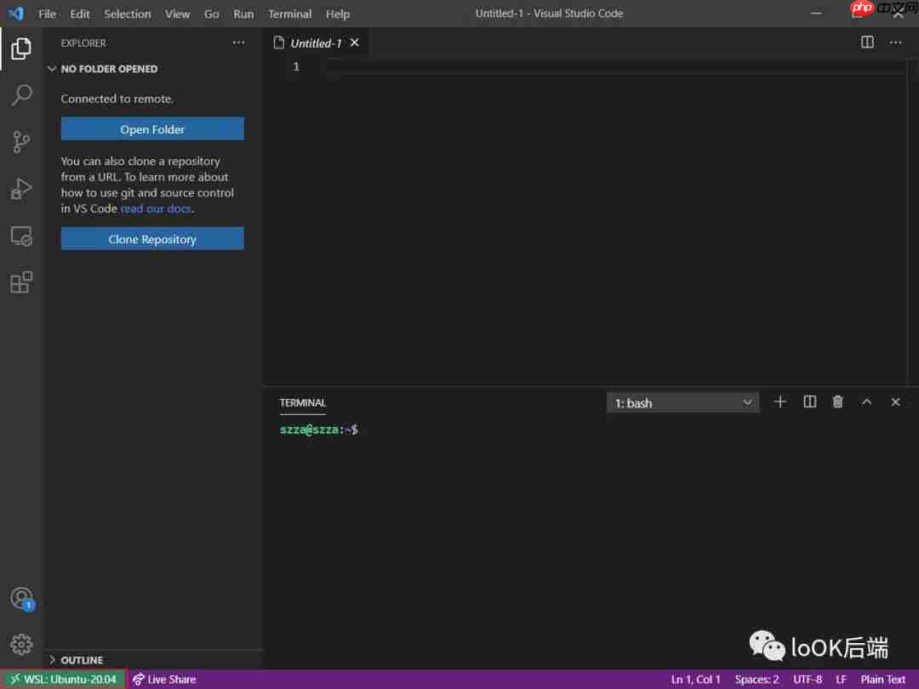Kill the terminal with the trash icon
The width and height of the screenshot is (919, 689).
tap(837, 401)
